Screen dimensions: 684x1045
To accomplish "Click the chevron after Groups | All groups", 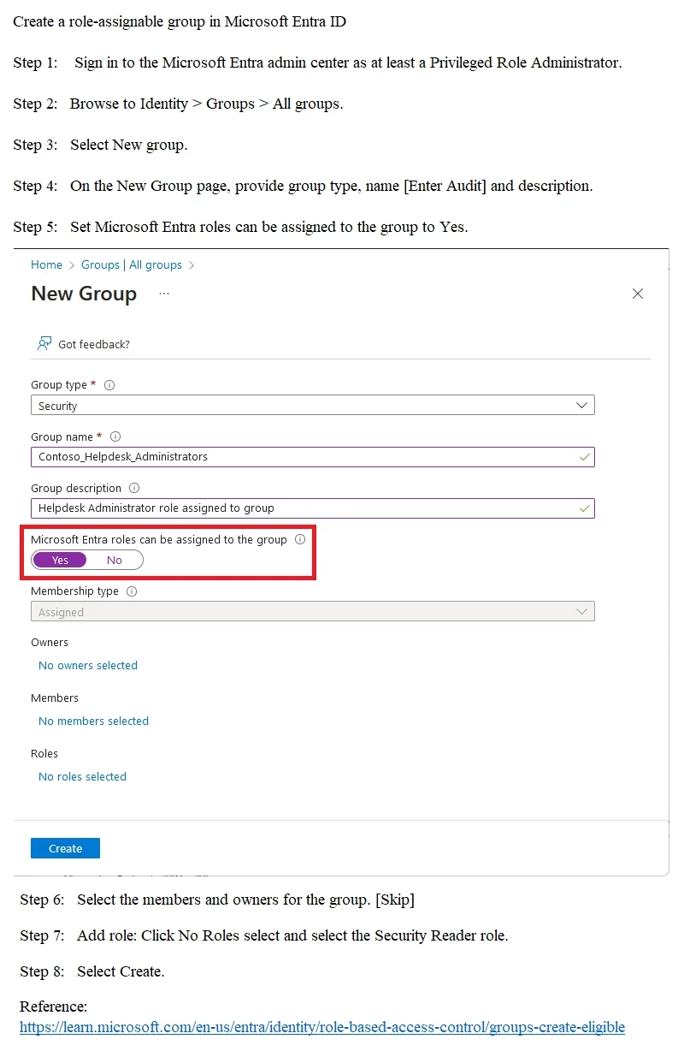I will click(x=192, y=265).
